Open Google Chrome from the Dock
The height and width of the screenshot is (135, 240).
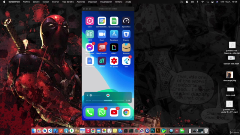tap(93, 131)
